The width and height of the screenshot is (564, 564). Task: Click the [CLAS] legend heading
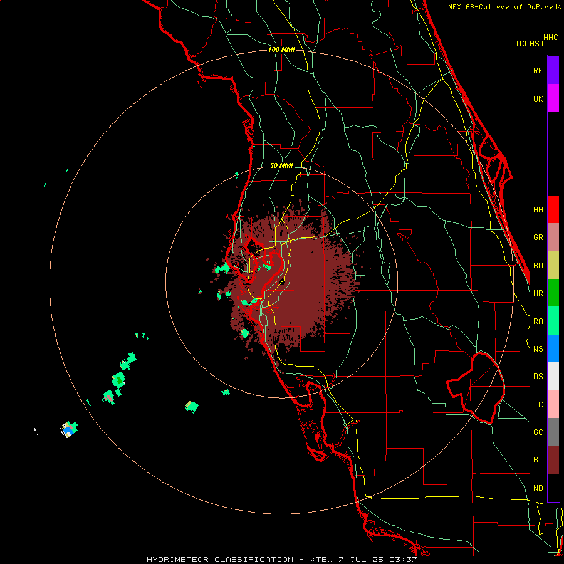(530, 43)
